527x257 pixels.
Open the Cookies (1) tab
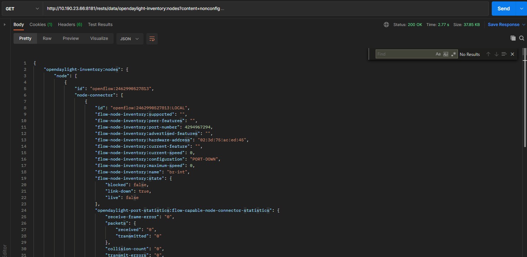tap(41, 25)
